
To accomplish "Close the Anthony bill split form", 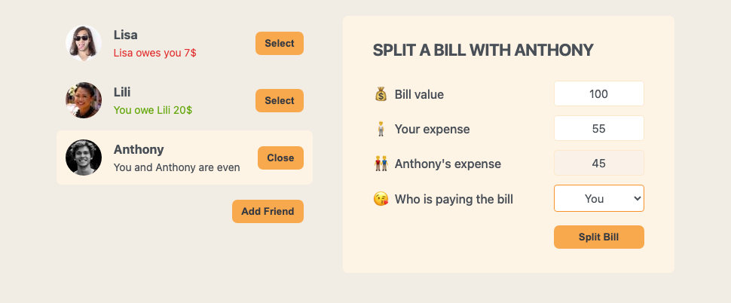I will pos(280,158).
